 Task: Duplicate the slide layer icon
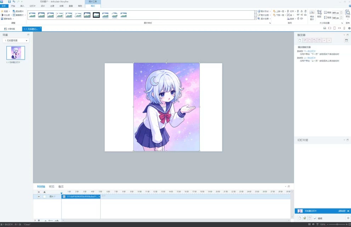coord(305,218)
